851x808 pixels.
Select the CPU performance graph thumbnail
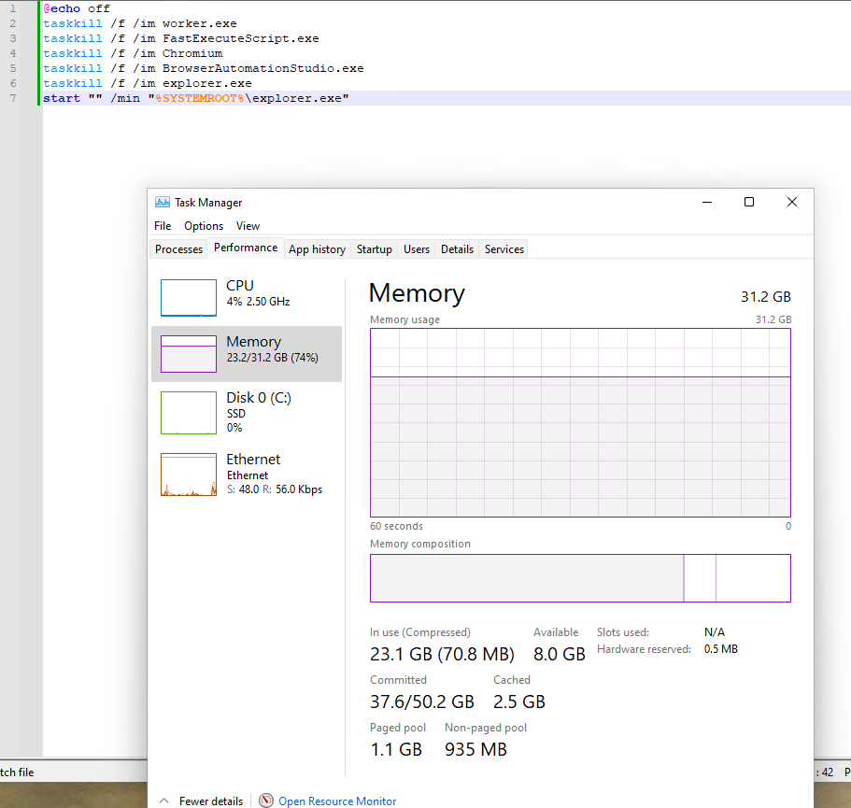[x=189, y=297]
